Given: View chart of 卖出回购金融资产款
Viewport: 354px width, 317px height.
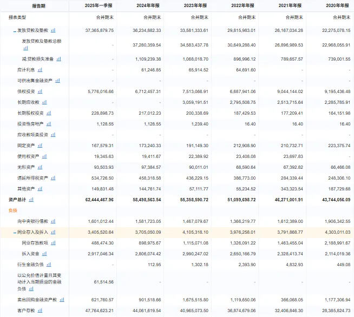Looking at the screenshot, I should tap(62, 300).
